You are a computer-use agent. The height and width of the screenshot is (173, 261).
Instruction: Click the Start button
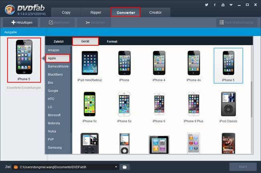click(243, 167)
